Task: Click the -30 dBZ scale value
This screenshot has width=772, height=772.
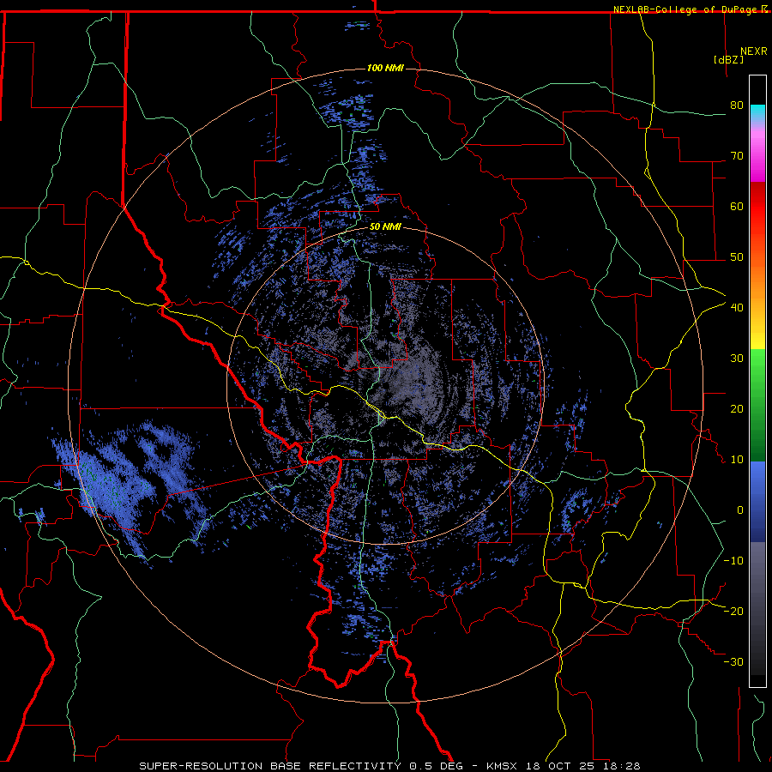Action: point(733,661)
